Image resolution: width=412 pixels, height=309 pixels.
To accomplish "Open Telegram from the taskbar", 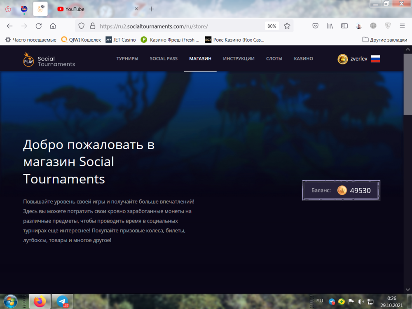I will click(x=62, y=301).
